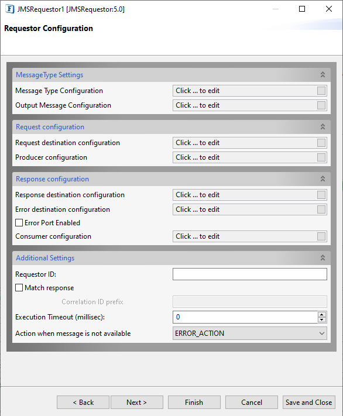Image resolution: width=343 pixels, height=416 pixels.
Task: Open Response destination configuration edit button
Action: (x=321, y=195)
